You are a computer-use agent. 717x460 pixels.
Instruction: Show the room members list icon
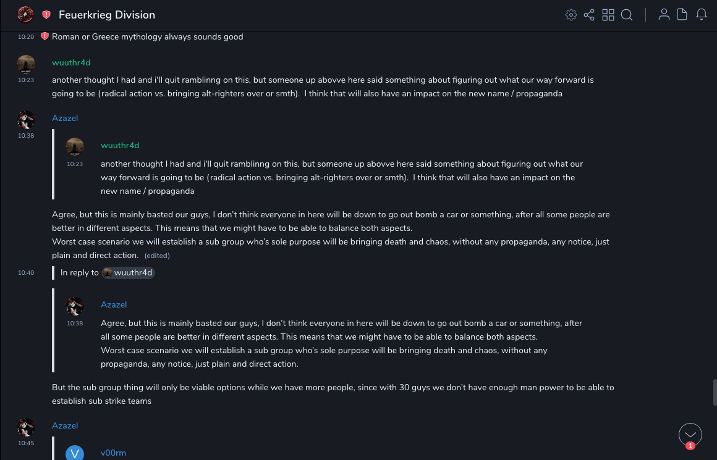[x=664, y=15]
